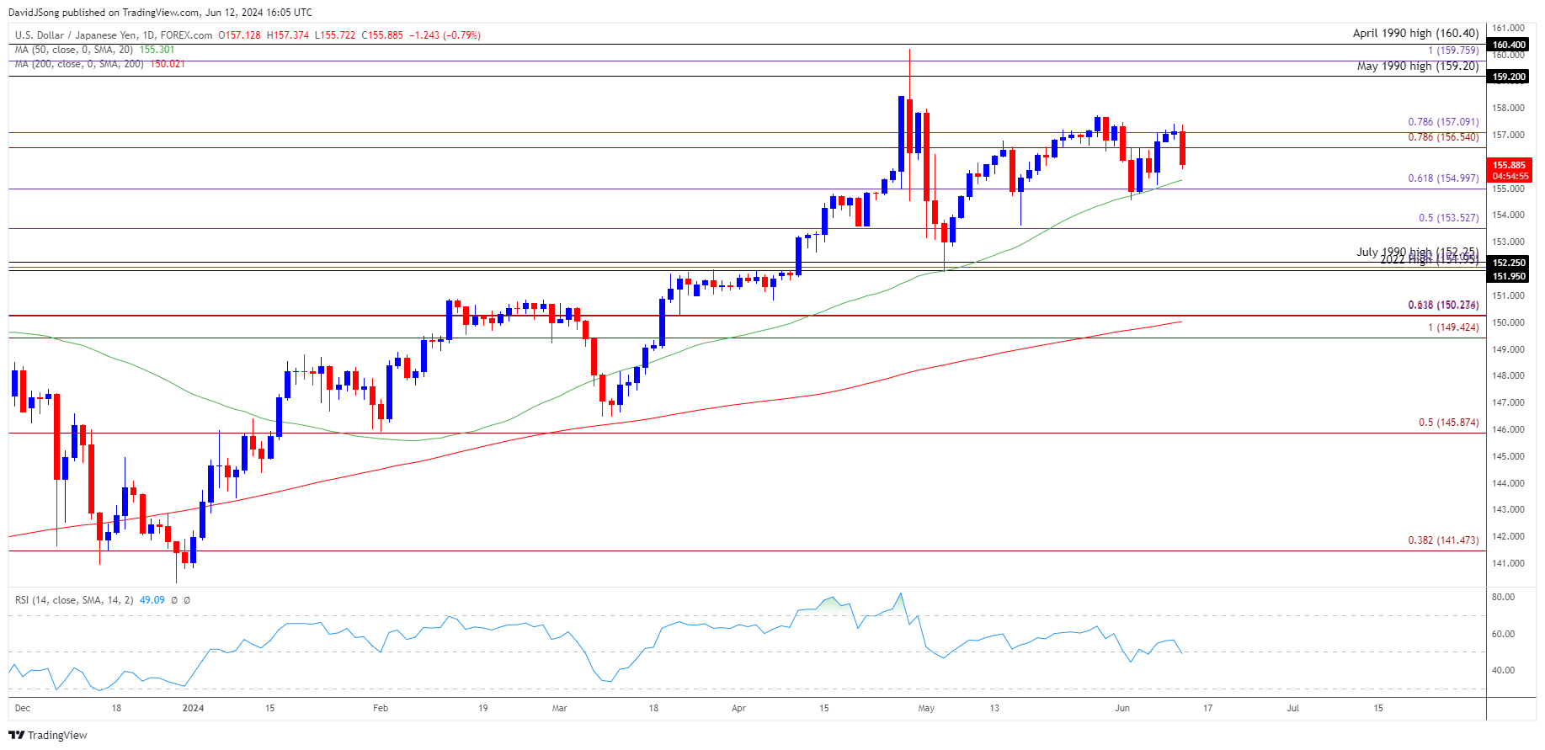Click the 'Dec' date axis label
1545x750 pixels.
point(23,708)
